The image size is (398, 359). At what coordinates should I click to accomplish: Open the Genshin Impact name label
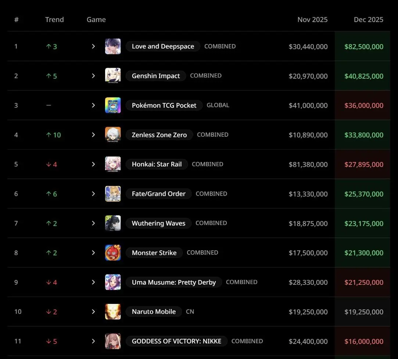point(156,76)
